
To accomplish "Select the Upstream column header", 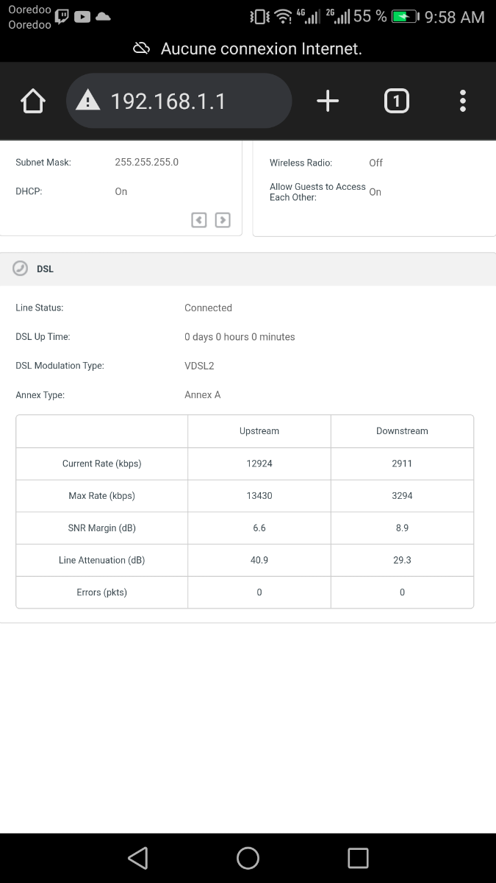I will point(259,431).
